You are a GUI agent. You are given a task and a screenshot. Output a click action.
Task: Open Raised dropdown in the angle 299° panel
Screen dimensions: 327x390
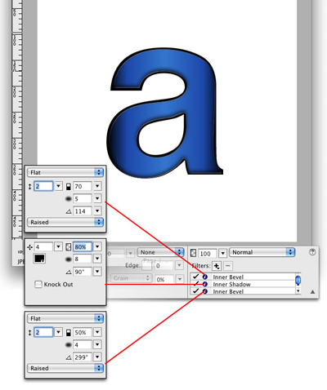click(x=65, y=368)
